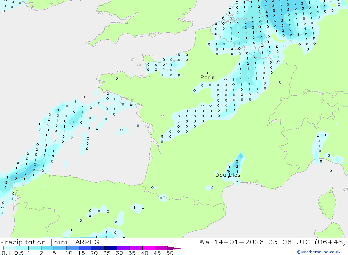Click the purple arrow tip above 50 in legend
348x255 pixels.
click(x=174, y=248)
